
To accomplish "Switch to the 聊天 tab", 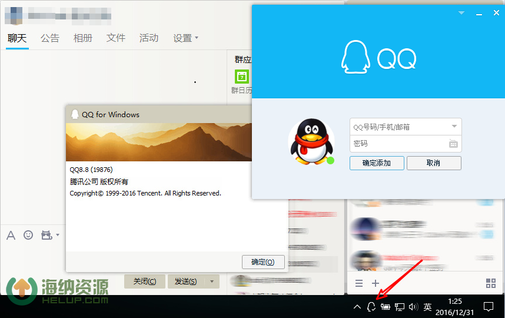I will coord(17,38).
